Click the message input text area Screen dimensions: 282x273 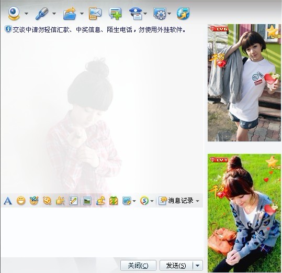(x=101, y=232)
